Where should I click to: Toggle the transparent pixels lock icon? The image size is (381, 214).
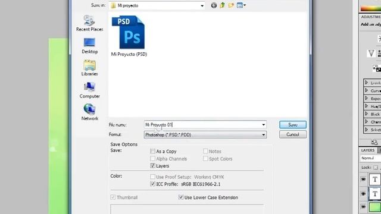pyautogui.click(x=376, y=168)
